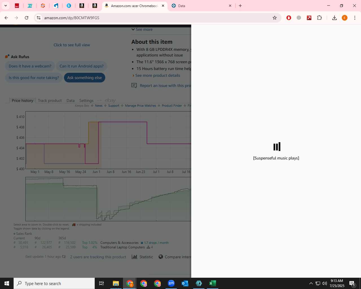Open the red arrow extension icon

point(309,18)
